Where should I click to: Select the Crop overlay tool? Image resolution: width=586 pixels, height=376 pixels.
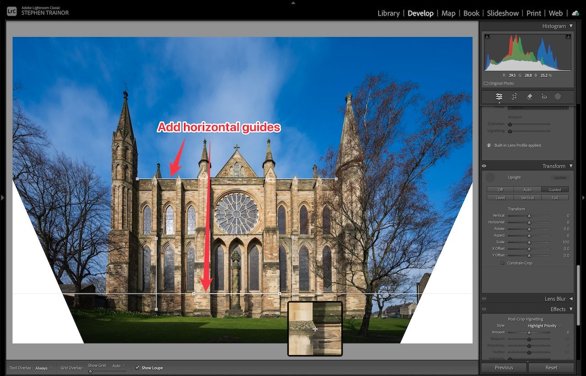pos(514,97)
